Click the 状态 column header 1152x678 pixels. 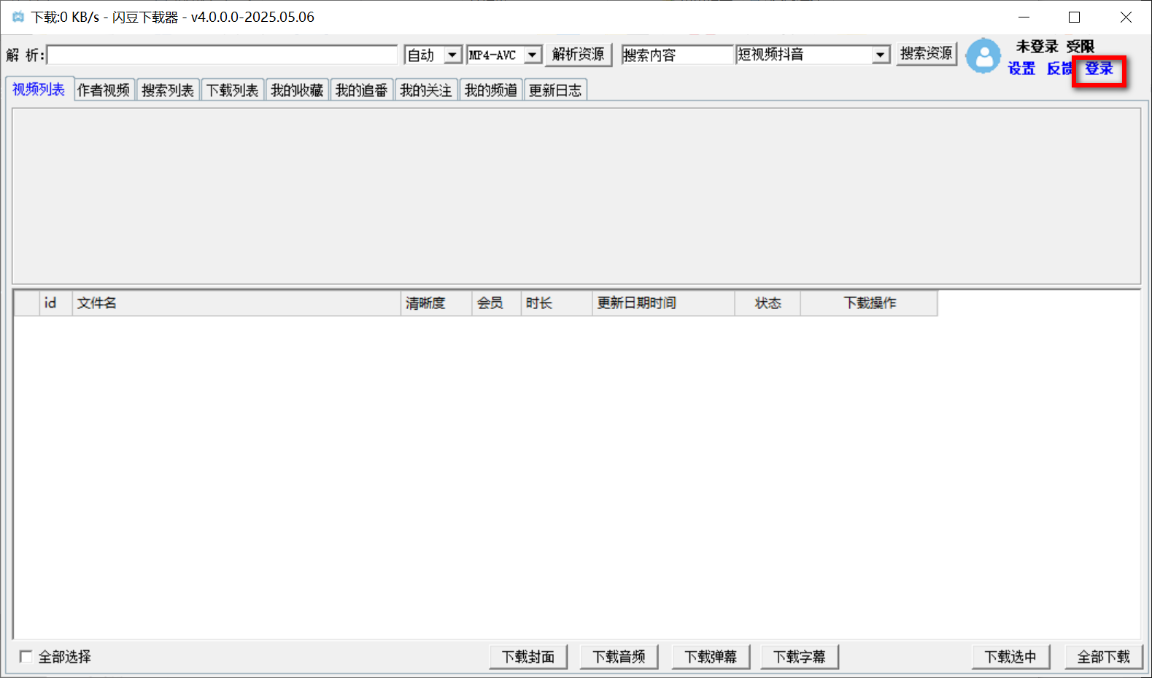point(768,303)
